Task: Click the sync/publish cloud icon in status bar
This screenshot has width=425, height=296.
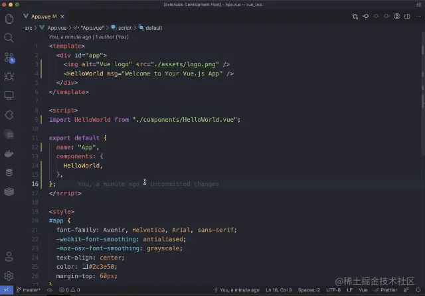Action: 50,290
